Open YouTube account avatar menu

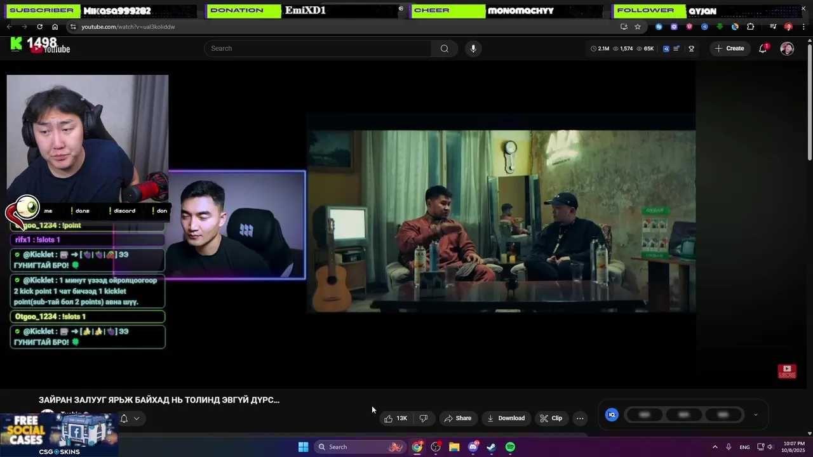[787, 48]
